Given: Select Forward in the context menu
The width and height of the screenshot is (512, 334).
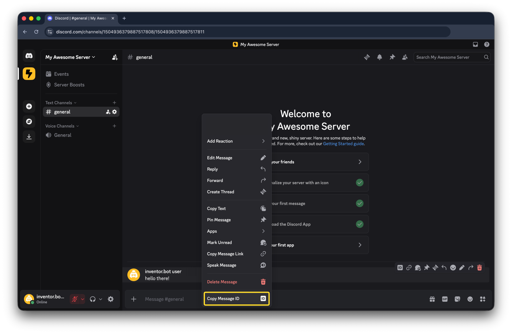Looking at the screenshot, I should [236, 180].
